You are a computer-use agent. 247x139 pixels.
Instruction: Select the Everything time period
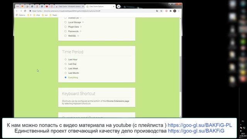coord(66,77)
